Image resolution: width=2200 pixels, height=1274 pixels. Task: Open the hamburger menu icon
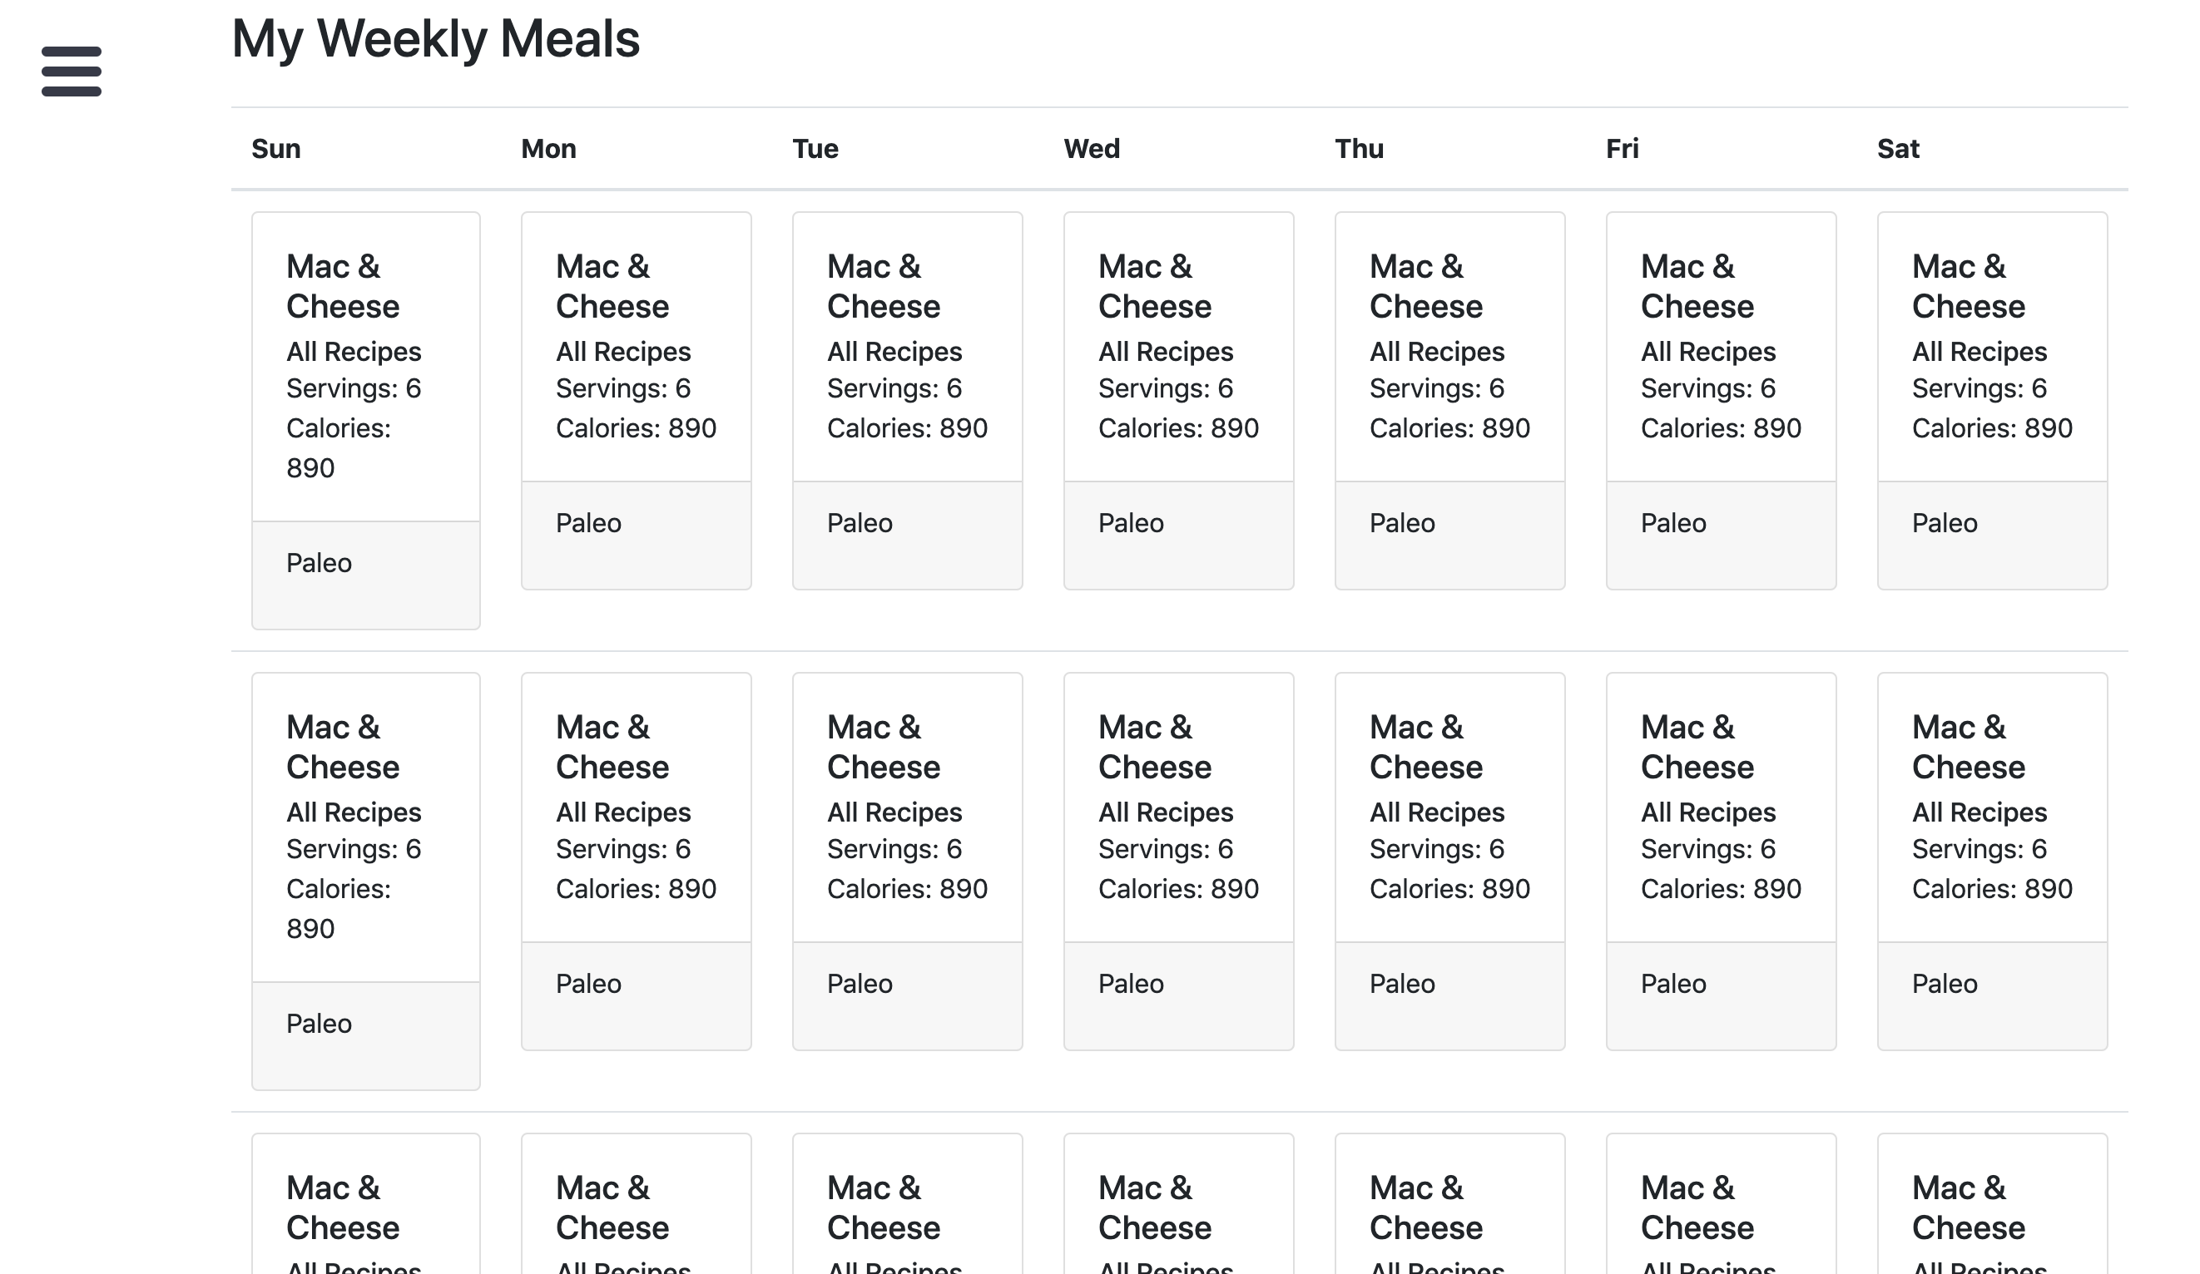72,72
